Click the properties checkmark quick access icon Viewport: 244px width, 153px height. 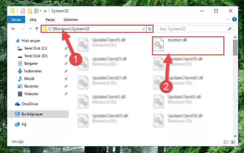tap(23, 11)
